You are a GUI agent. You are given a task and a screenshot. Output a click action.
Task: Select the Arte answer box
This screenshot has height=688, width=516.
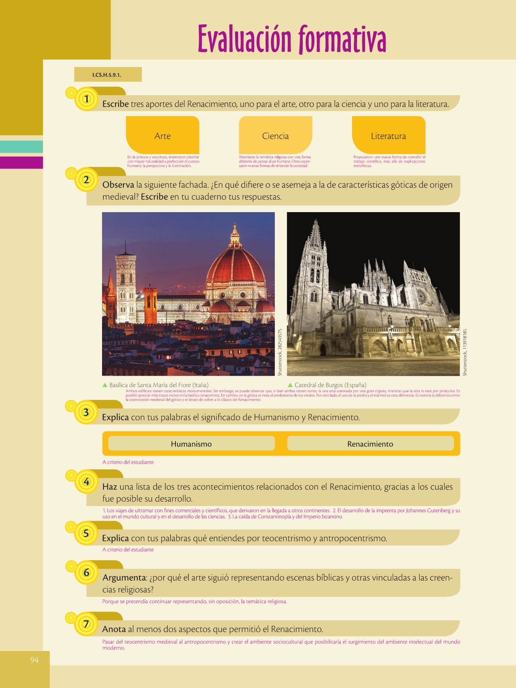pos(162,135)
